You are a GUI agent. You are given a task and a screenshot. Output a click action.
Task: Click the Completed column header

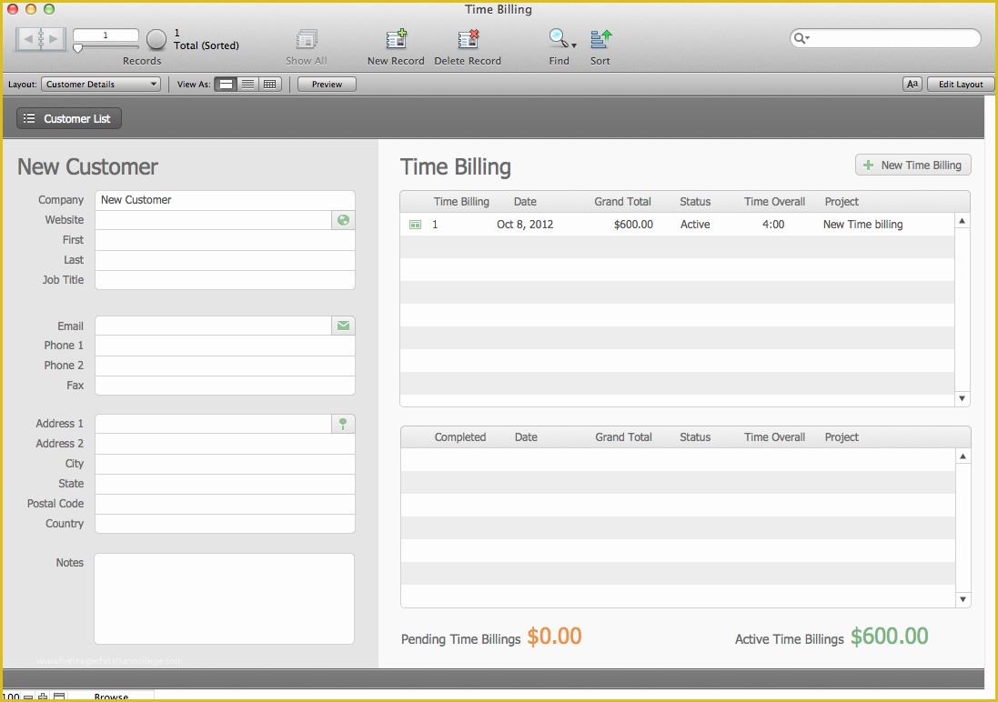[x=460, y=437]
